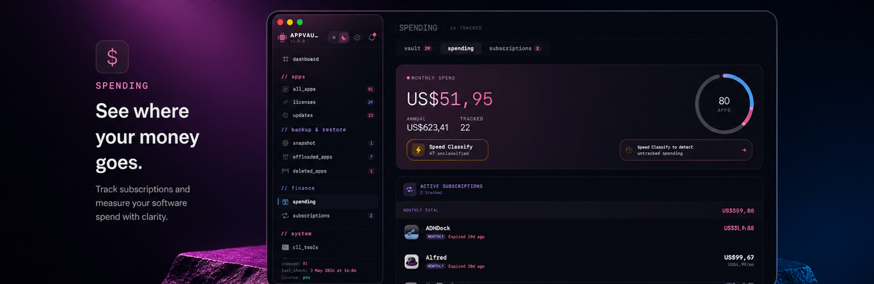
Task: Switch to dark theme with moon toggle
Action: pyautogui.click(x=343, y=37)
